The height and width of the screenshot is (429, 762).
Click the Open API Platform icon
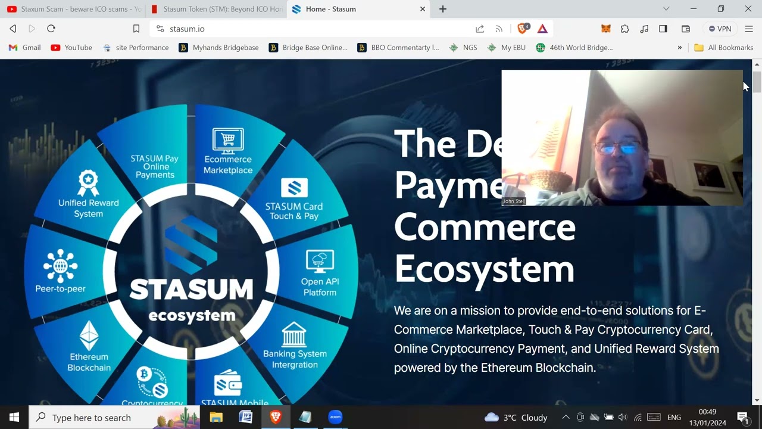click(x=320, y=262)
